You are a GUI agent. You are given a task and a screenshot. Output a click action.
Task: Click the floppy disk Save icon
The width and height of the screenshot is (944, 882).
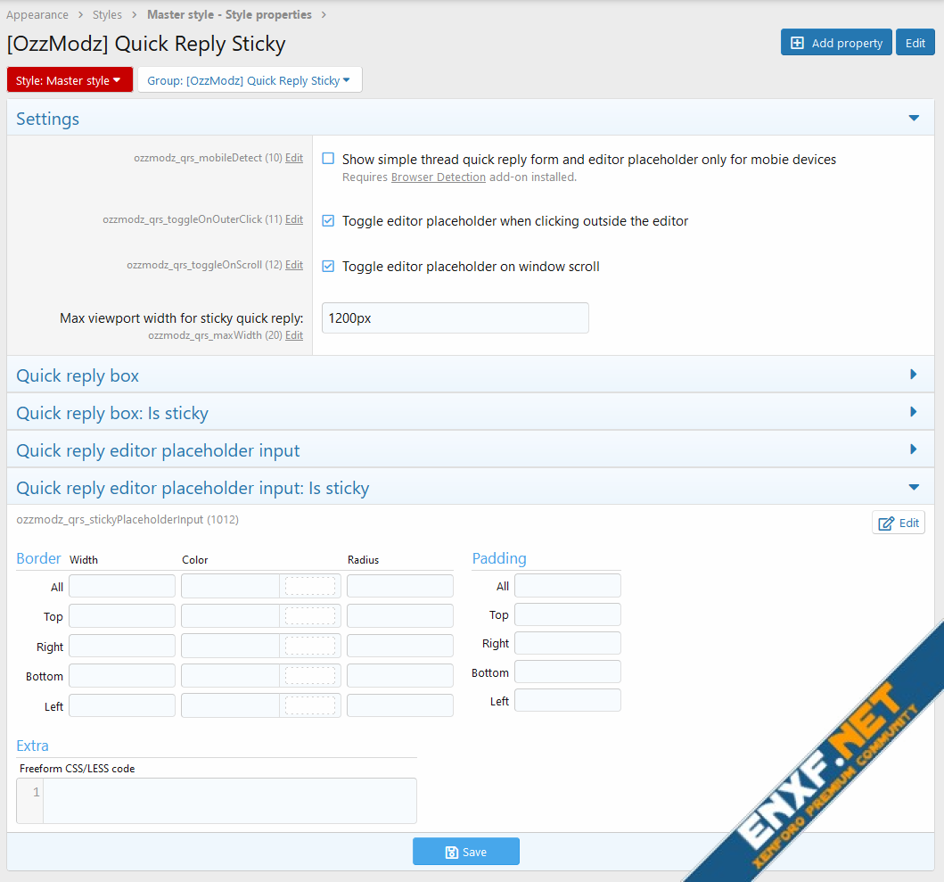(451, 852)
